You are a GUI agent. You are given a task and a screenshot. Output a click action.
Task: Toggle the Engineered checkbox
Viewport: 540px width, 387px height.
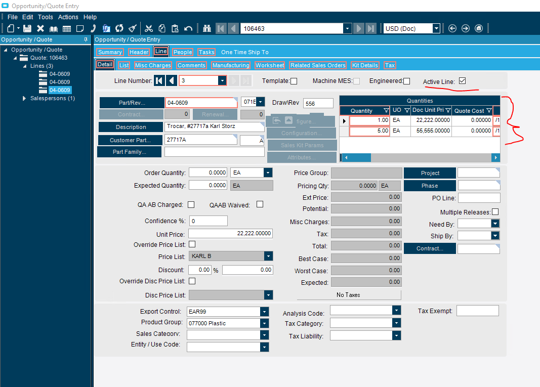click(x=407, y=81)
